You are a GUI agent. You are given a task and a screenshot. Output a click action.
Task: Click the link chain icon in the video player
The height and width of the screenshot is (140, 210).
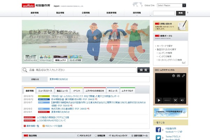pyautogui.click(x=183, y=76)
